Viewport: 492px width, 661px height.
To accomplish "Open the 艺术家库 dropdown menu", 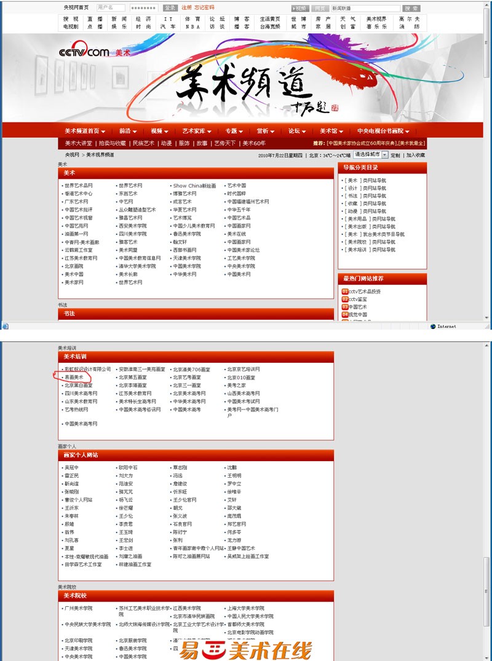I will (x=197, y=131).
